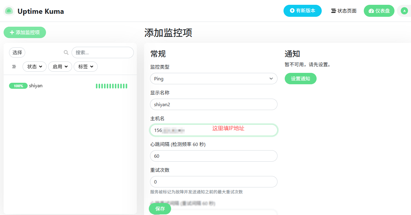
Task: Open the 监控类型 Ping dropdown
Action: [x=213, y=79]
